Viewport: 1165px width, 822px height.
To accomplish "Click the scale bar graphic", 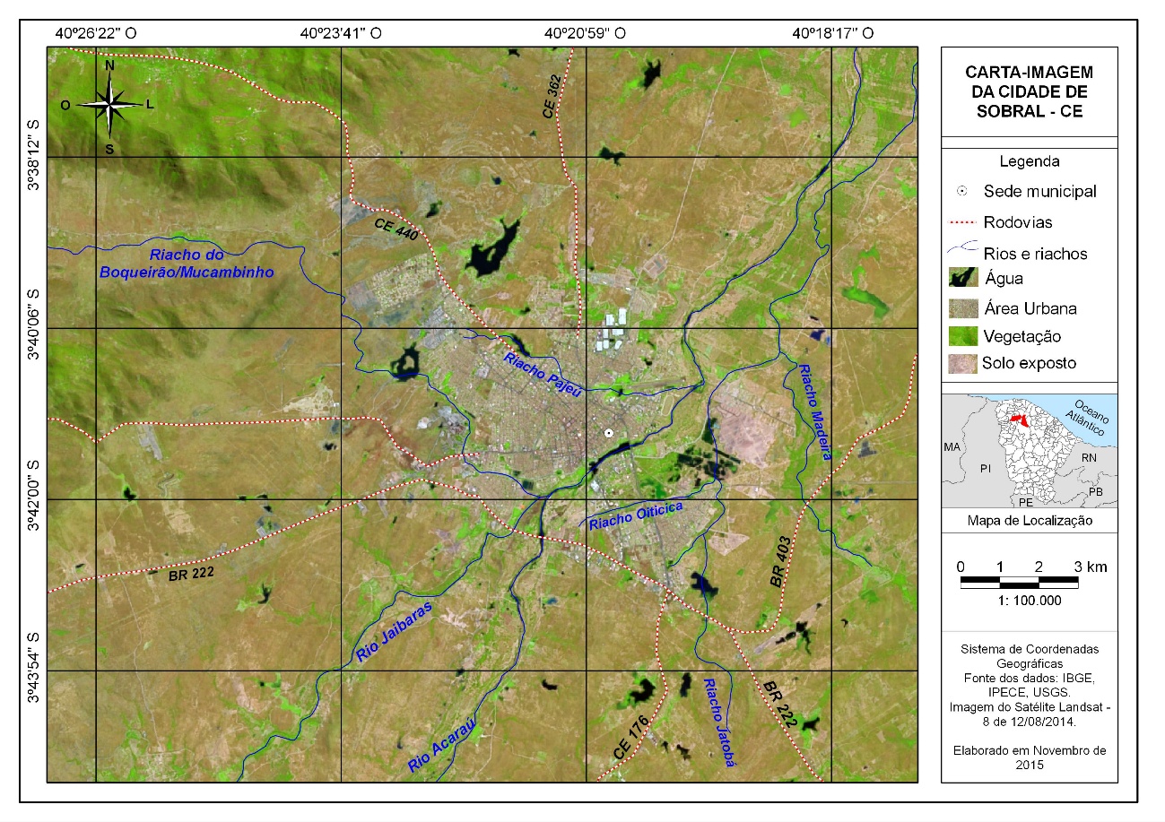I will click(x=1019, y=583).
